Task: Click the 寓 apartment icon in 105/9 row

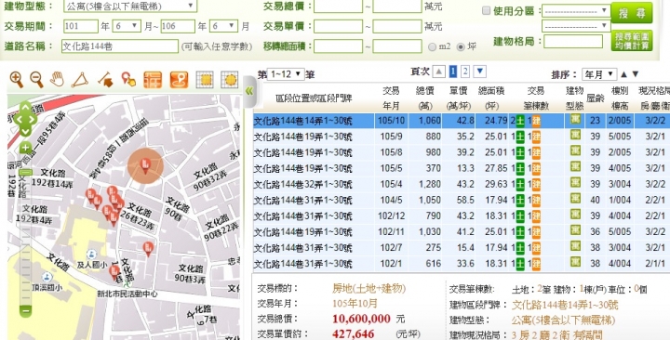Action: coord(575,136)
